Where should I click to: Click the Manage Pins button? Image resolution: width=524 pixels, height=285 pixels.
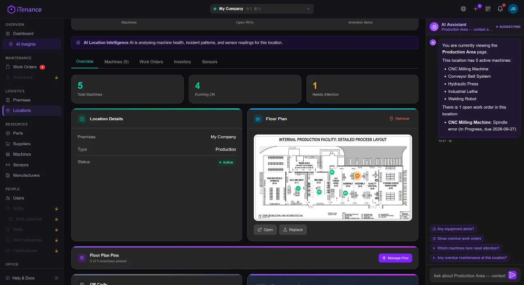(x=395, y=258)
